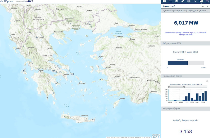Viewport: 210px width, 138px height.
Task: Click the Izmir label on the map
Action: 108,67
